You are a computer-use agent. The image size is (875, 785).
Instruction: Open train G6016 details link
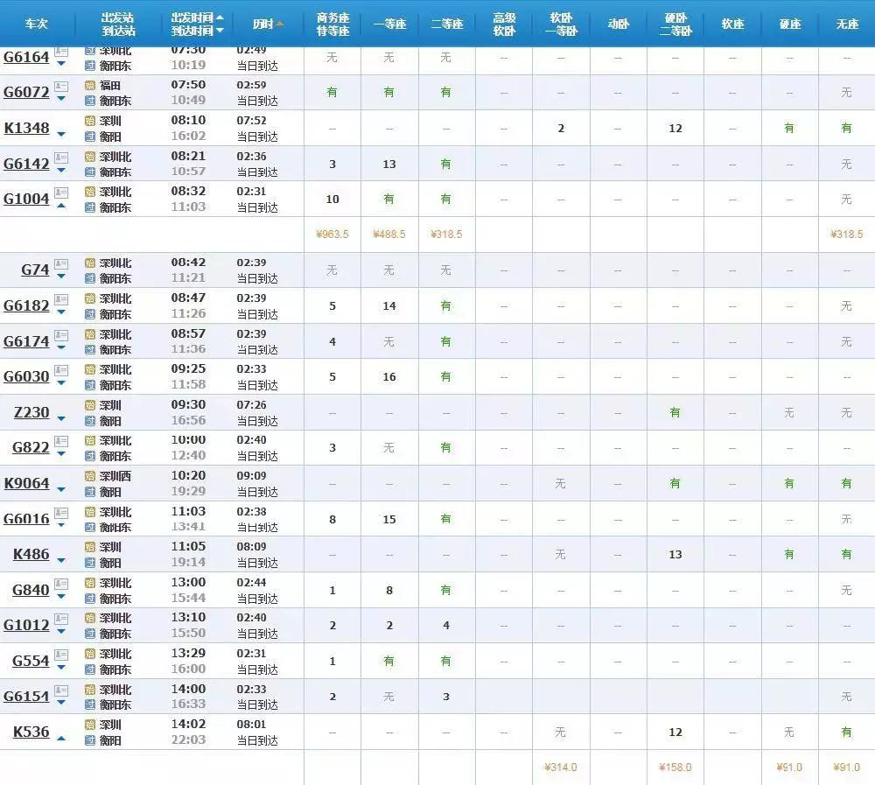26,519
